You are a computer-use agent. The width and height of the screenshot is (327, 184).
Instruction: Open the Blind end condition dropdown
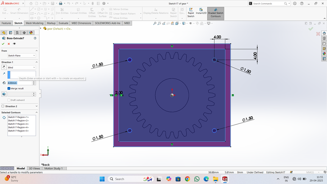pos(22,67)
